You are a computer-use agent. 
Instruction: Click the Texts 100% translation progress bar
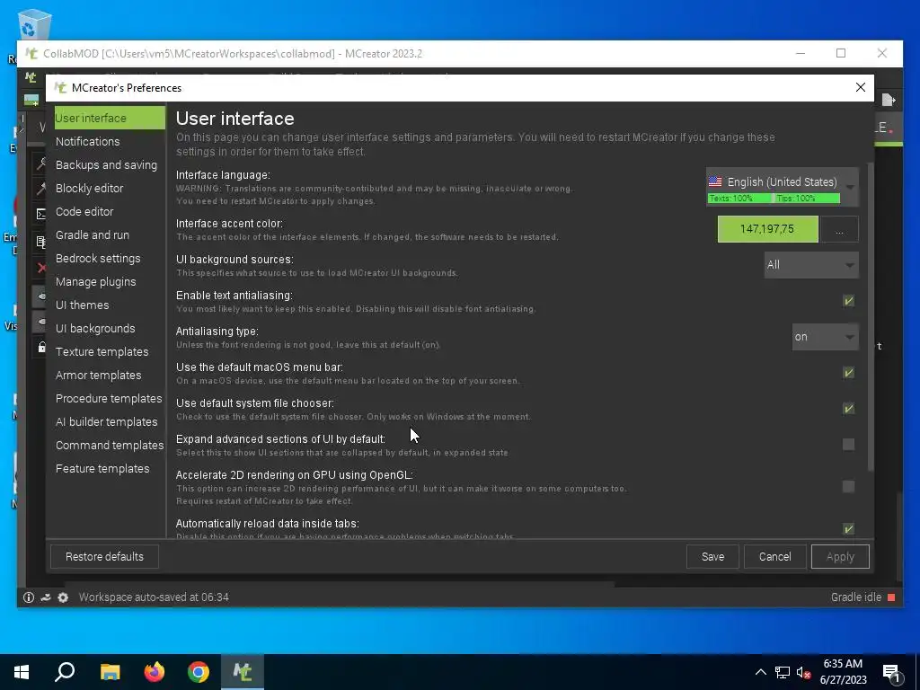click(739, 199)
